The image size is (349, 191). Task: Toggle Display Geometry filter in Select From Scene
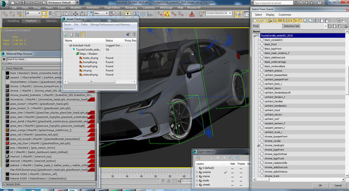click(256, 20)
